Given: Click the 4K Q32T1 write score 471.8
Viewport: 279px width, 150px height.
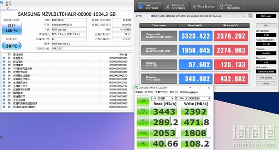Looking at the screenshot, I should coord(196,122).
